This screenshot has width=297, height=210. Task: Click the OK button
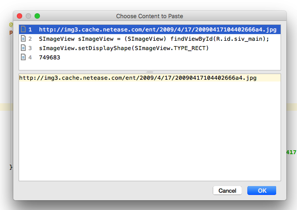pos(262,191)
